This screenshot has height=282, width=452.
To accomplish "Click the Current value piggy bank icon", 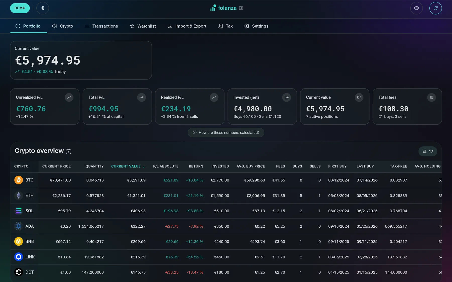I will [x=359, y=98].
